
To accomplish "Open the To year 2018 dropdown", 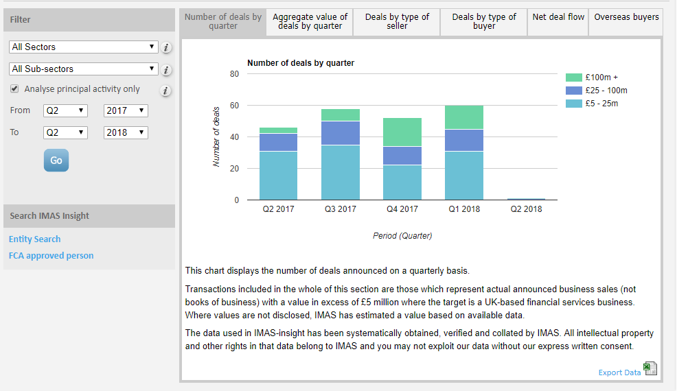I will pos(126,132).
